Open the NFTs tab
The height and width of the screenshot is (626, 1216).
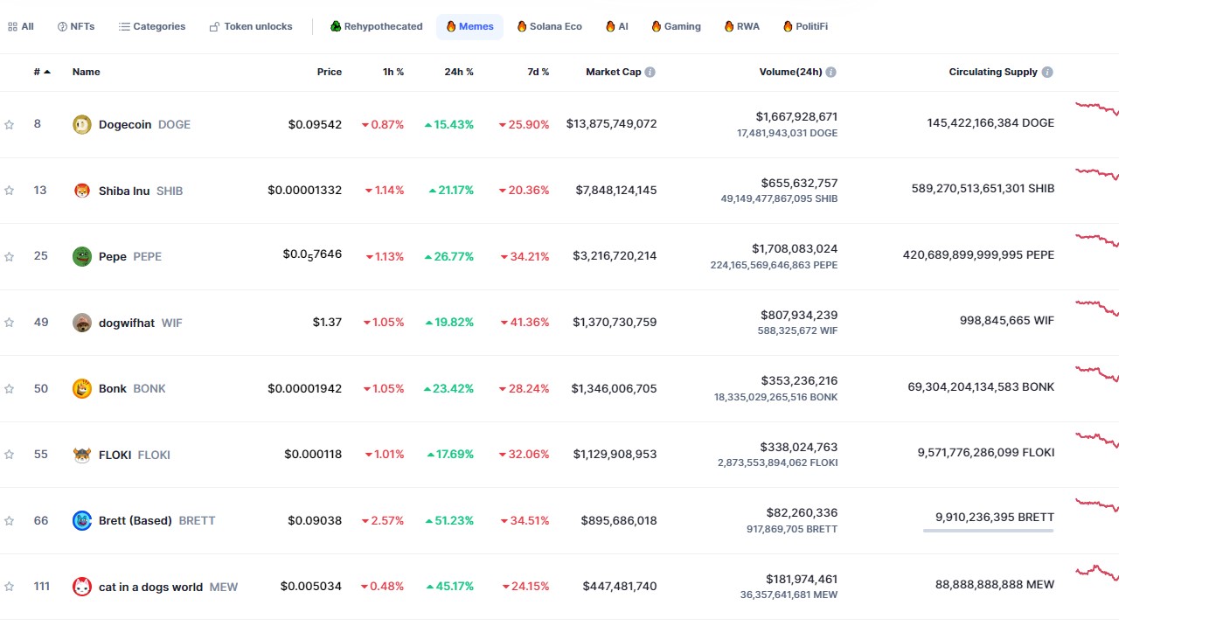(x=76, y=27)
